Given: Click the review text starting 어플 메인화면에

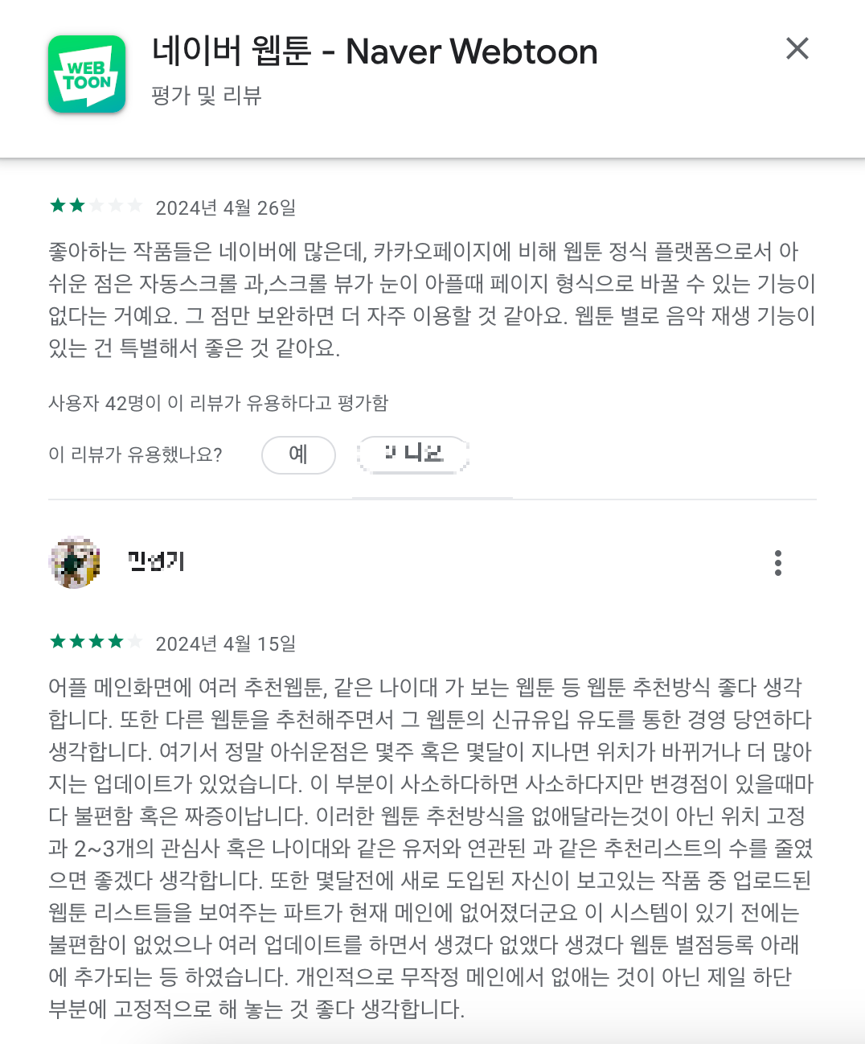Looking at the screenshot, I should [431, 848].
